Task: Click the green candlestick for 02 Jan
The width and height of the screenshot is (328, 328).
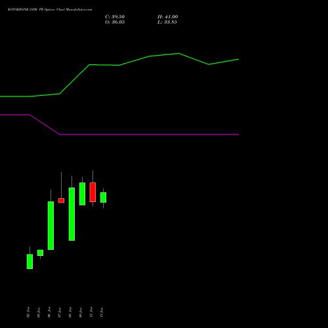Action: (30, 261)
